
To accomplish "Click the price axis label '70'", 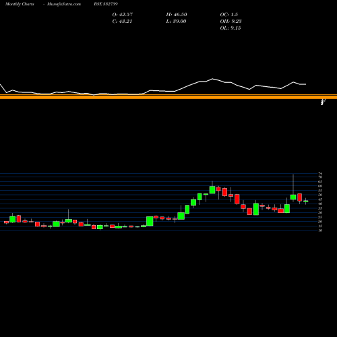I will [320, 177].
